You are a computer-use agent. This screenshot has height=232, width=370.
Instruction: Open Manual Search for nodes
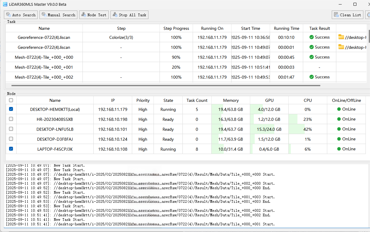point(58,15)
